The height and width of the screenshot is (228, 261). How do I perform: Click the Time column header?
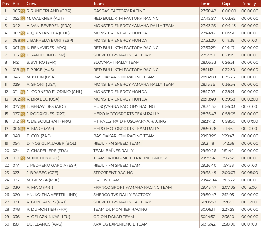coord(205,4)
